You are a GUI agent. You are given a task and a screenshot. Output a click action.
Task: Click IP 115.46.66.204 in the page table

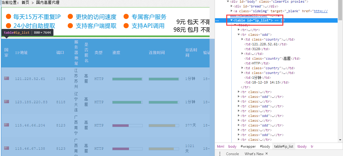[x=30, y=125]
